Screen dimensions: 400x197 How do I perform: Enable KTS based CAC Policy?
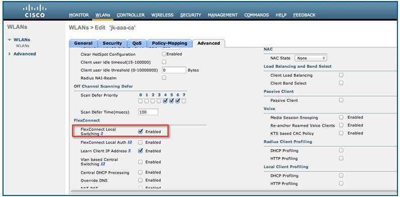(x=341, y=133)
